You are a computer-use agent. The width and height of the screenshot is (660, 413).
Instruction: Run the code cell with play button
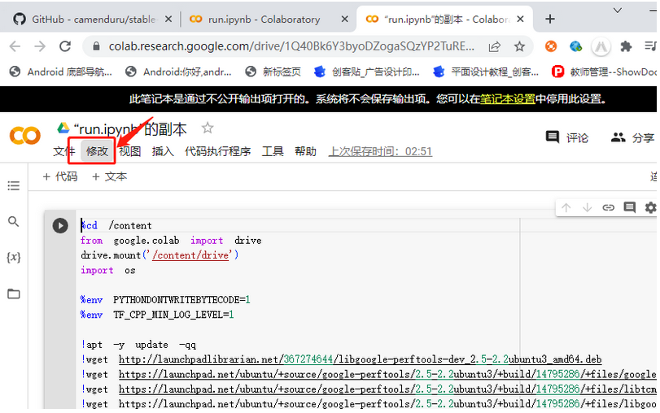(x=60, y=226)
